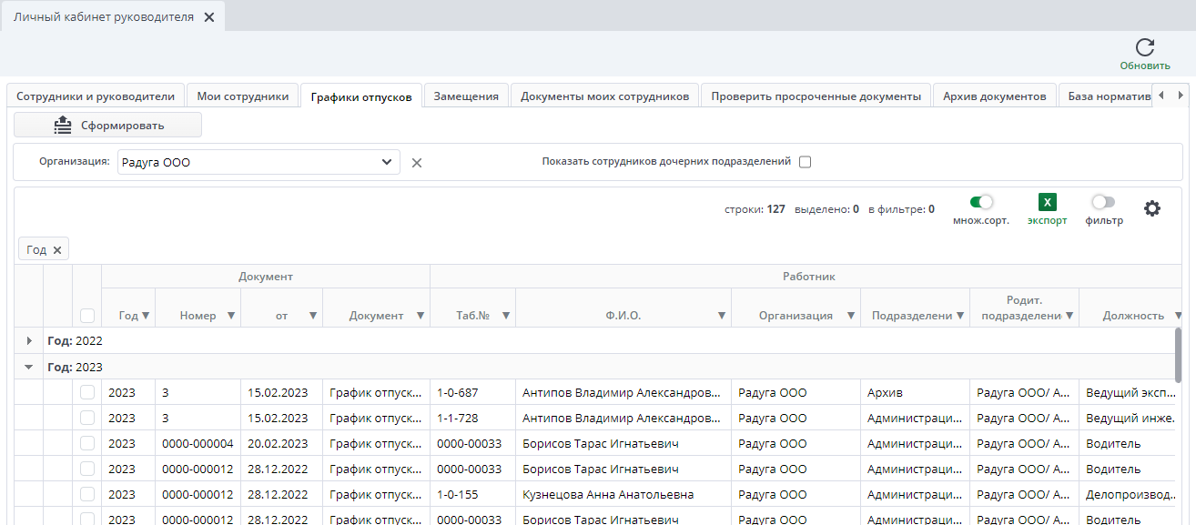
Task: Clear the Организация field with X
Action: [x=417, y=163]
